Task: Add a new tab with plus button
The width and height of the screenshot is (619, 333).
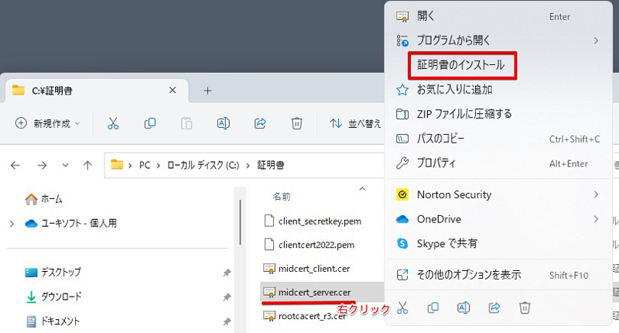Action: click(x=207, y=91)
